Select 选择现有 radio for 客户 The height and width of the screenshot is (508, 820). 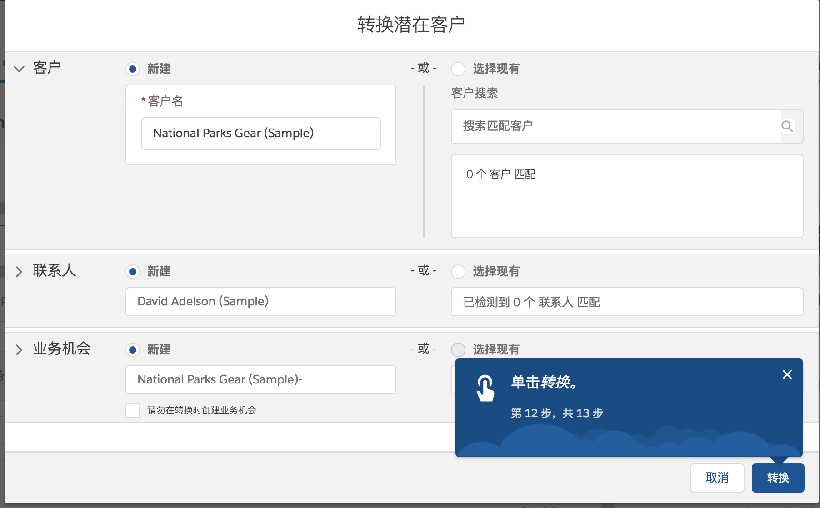click(x=458, y=69)
